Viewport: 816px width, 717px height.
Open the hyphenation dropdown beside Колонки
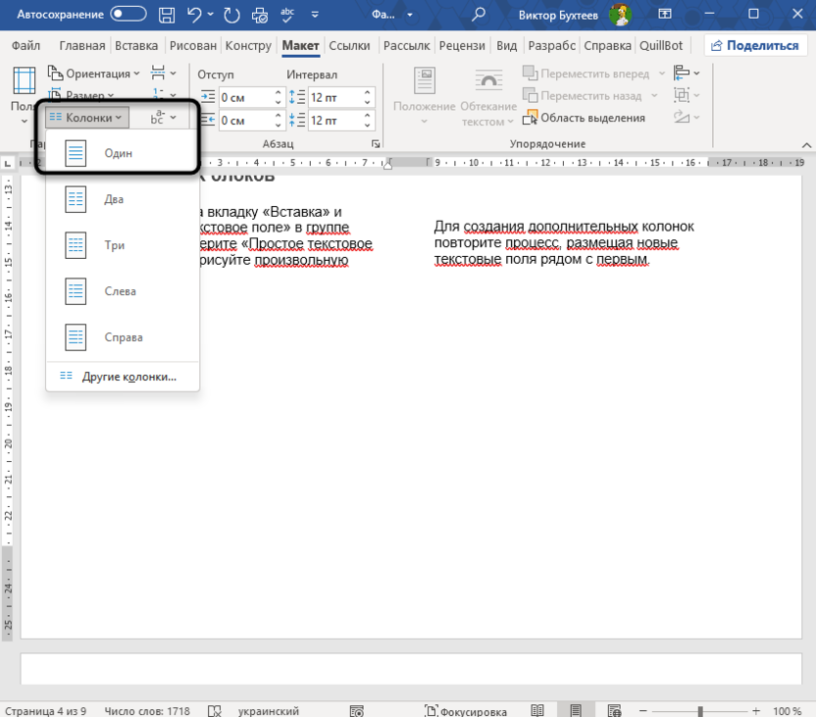tap(163, 118)
